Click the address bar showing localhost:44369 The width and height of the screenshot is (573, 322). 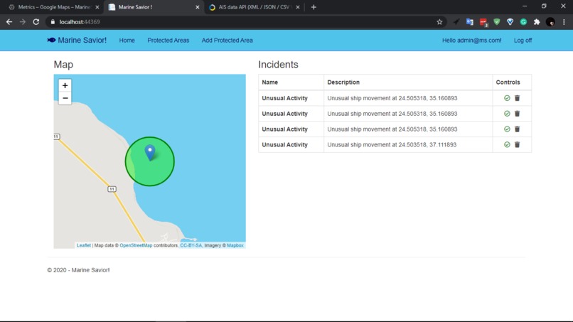pos(245,22)
